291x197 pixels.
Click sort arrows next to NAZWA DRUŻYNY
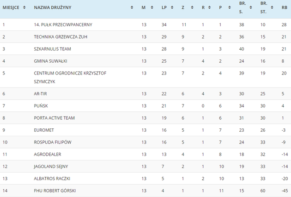[132, 7]
